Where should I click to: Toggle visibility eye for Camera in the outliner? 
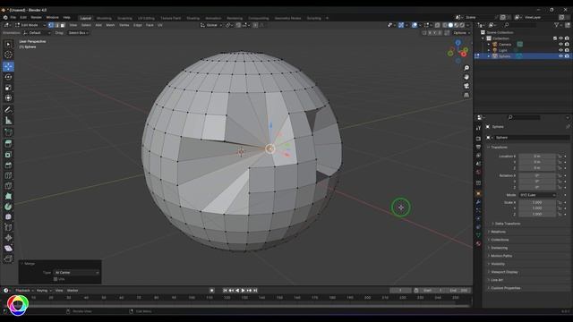(560, 44)
